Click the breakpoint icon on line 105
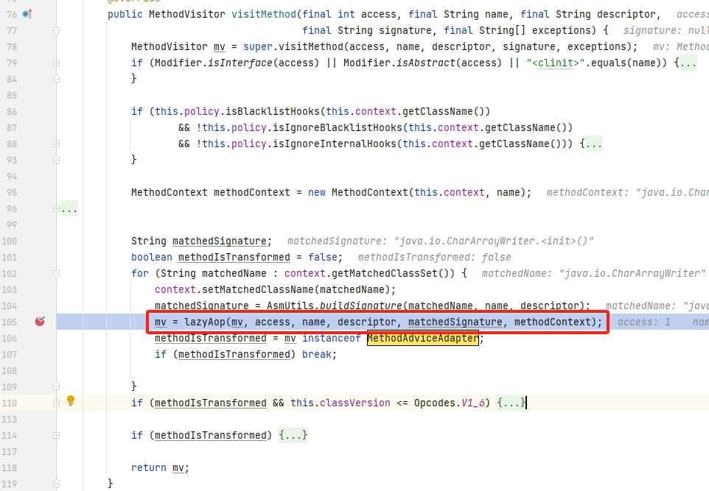709x491 pixels. point(40,322)
